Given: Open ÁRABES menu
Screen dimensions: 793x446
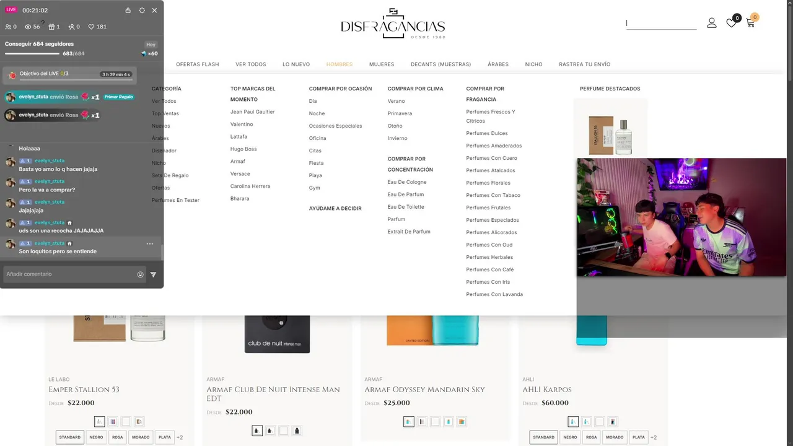Looking at the screenshot, I should coord(498,64).
